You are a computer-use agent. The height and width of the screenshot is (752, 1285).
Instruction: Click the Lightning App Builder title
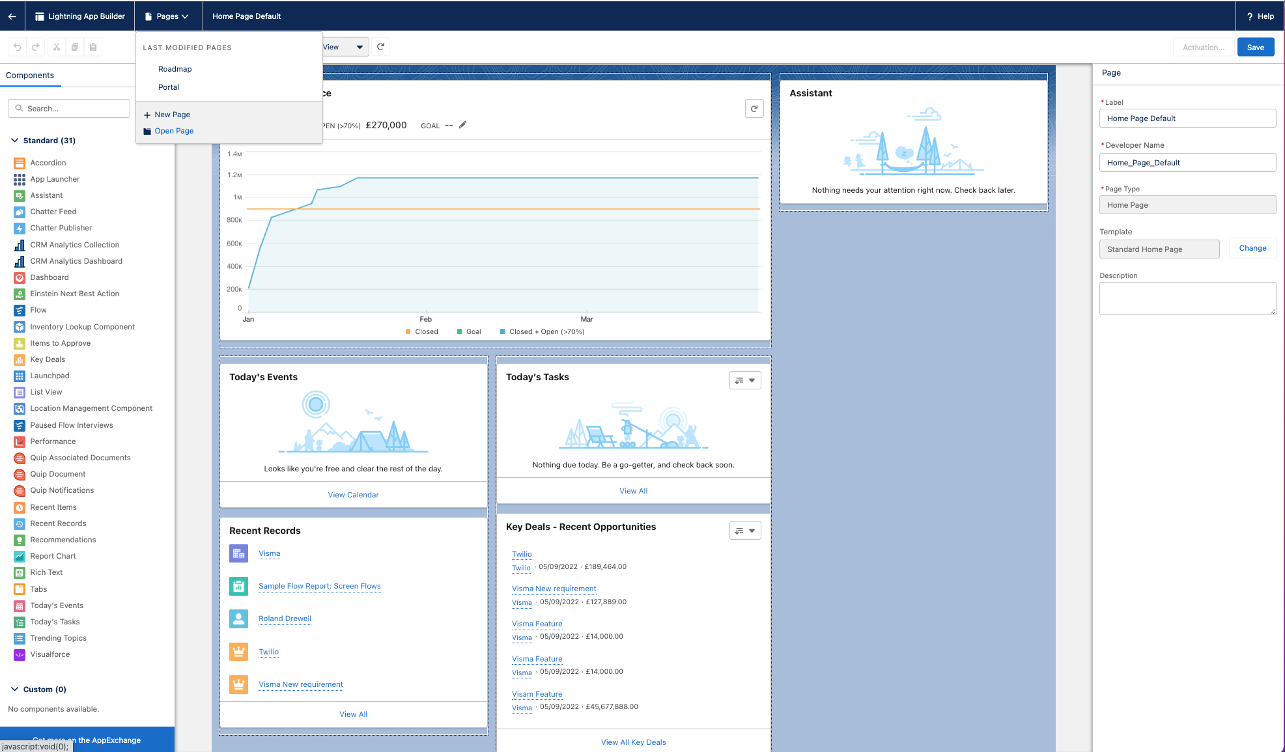pyautogui.click(x=87, y=16)
